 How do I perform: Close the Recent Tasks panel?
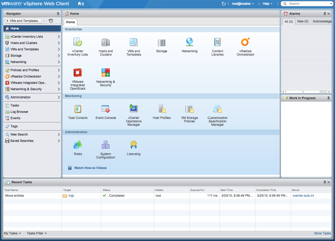point(329,182)
